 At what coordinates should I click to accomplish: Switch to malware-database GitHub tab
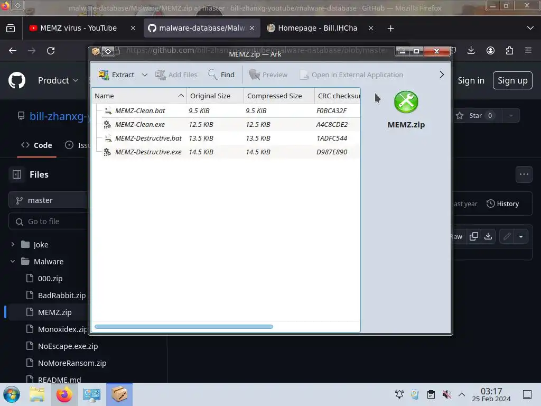pyautogui.click(x=202, y=28)
